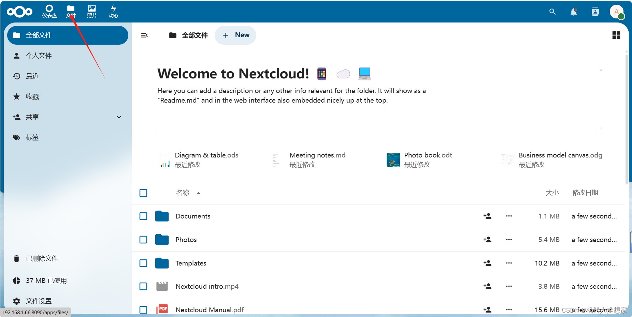Screen dimensions: 632x317
Task: Open the 动态 activity app icon
Action: click(x=113, y=11)
